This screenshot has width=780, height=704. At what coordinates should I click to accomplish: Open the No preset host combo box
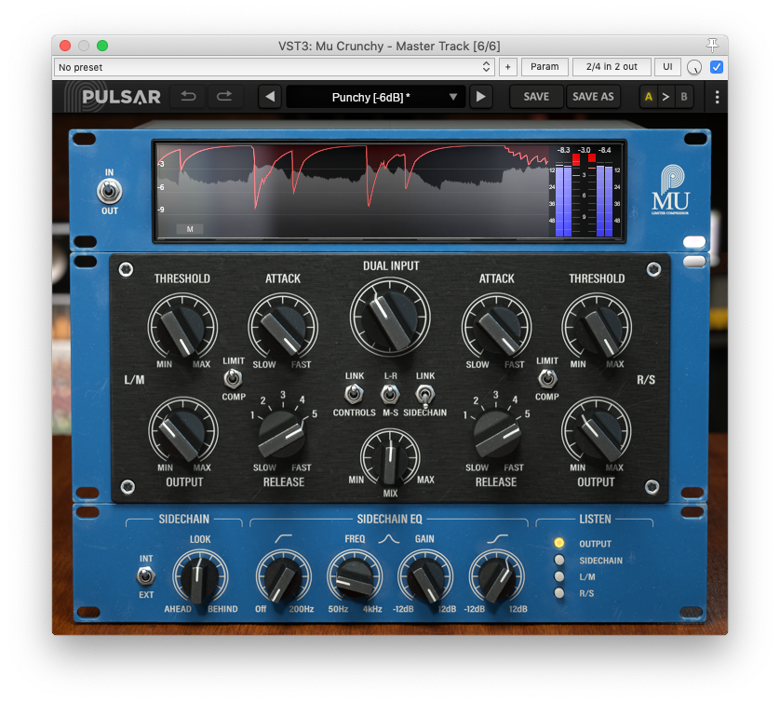point(274,67)
